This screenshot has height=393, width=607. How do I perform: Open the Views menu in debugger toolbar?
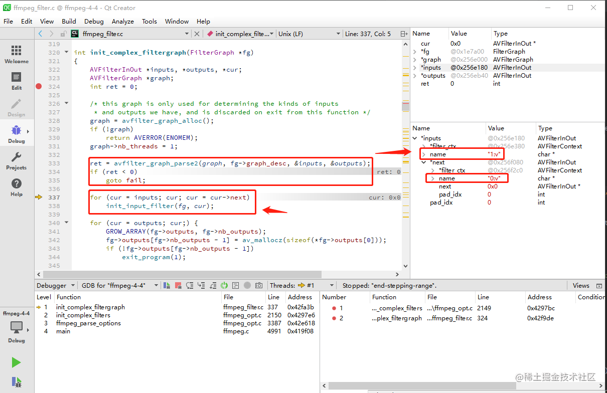(x=581, y=285)
